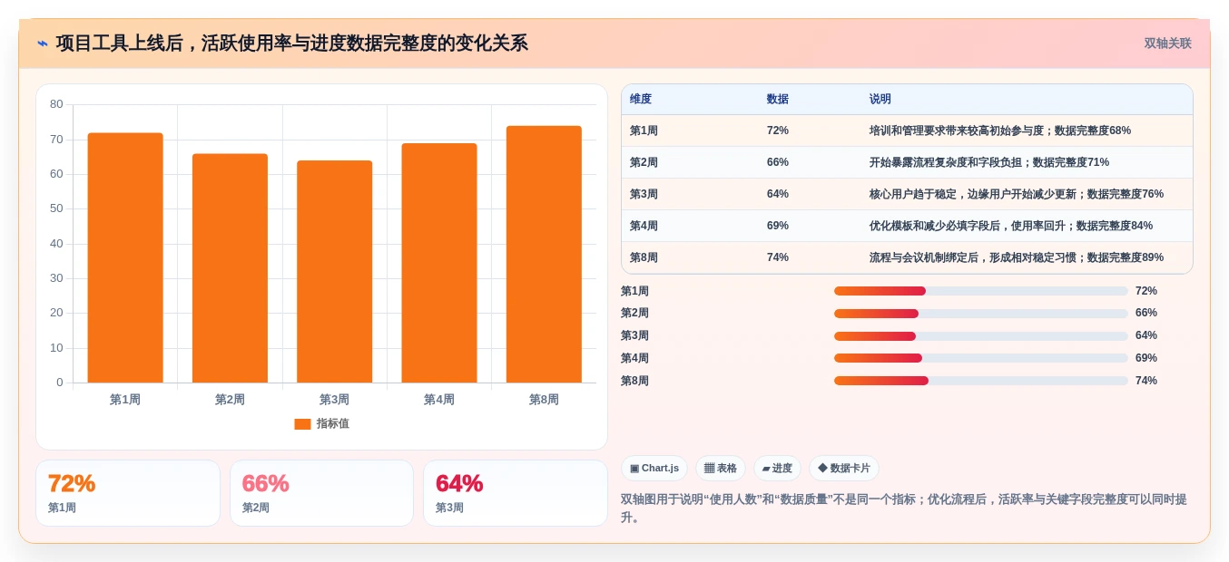
Task: Click the 74% value beside progress bars
Action: 1146,381
